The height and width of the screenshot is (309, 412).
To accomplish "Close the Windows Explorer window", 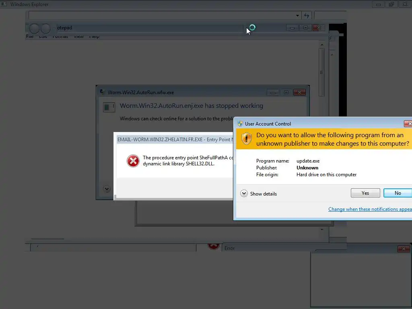I will click(x=405, y=4).
